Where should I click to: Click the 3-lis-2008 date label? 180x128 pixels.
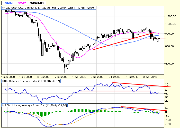[43, 77]
